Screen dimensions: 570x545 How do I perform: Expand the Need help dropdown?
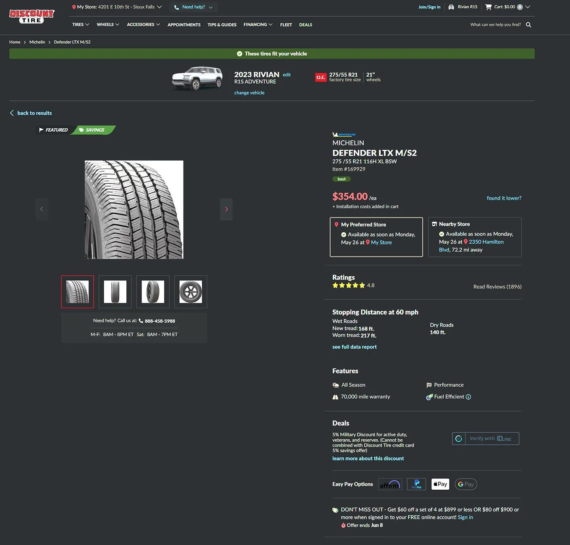coord(211,8)
